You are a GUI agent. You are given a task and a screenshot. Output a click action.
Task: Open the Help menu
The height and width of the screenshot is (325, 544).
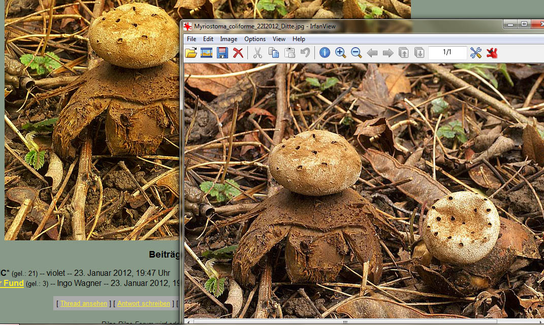299,39
